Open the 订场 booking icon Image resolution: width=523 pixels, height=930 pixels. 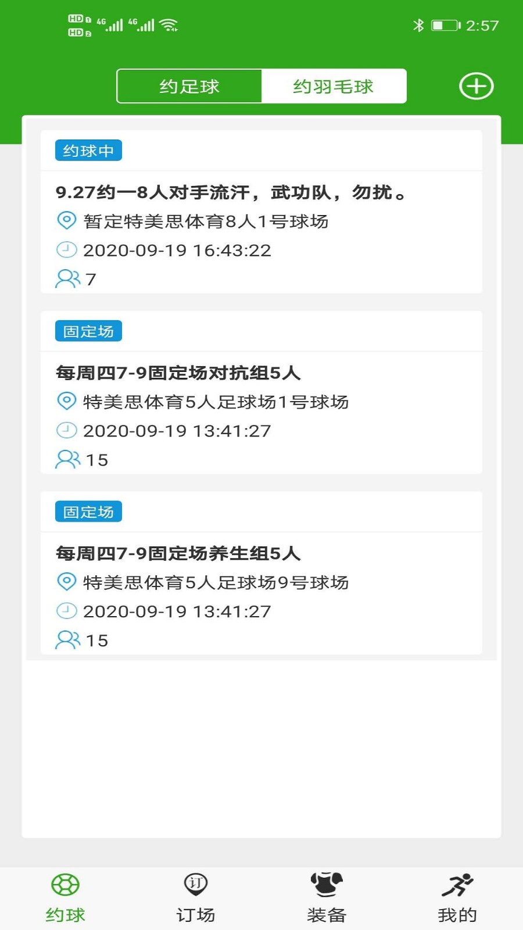196,885
